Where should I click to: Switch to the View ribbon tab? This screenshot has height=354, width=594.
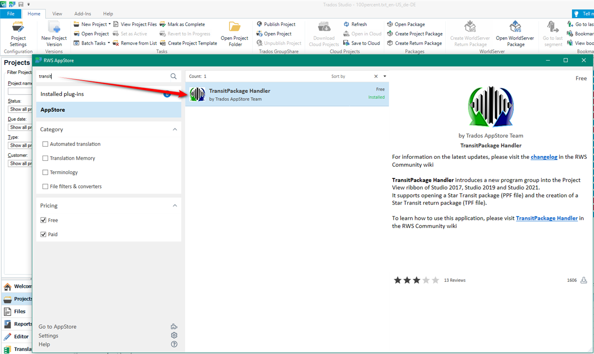tap(57, 14)
